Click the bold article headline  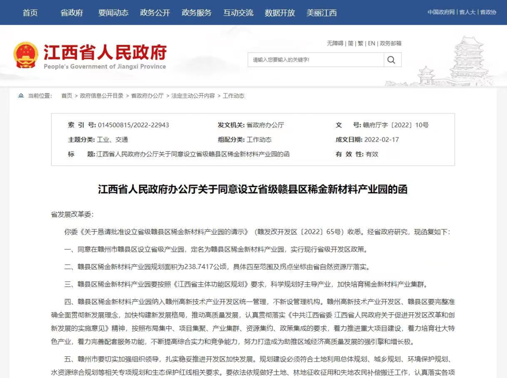click(x=253, y=189)
